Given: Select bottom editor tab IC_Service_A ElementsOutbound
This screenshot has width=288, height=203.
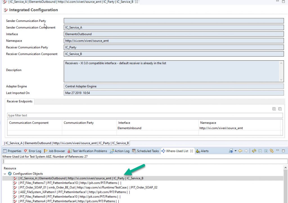Looking at the screenshot, I should [67, 143].
